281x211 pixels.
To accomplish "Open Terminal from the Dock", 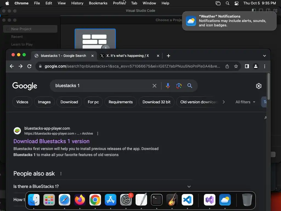I will [x=157, y=200].
